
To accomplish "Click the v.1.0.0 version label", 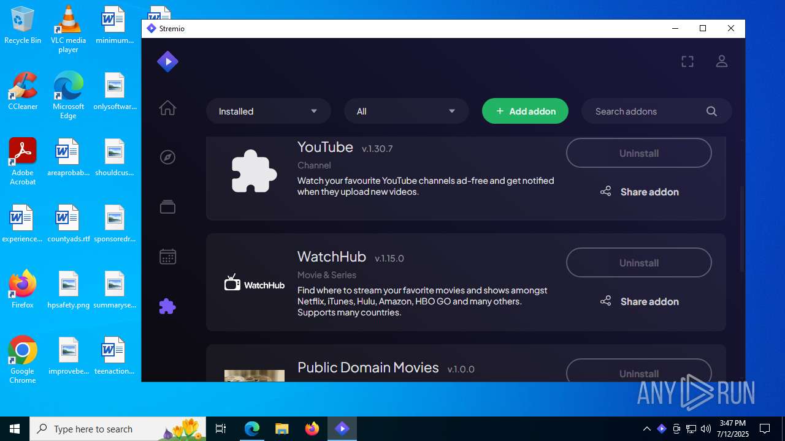I will tap(461, 369).
